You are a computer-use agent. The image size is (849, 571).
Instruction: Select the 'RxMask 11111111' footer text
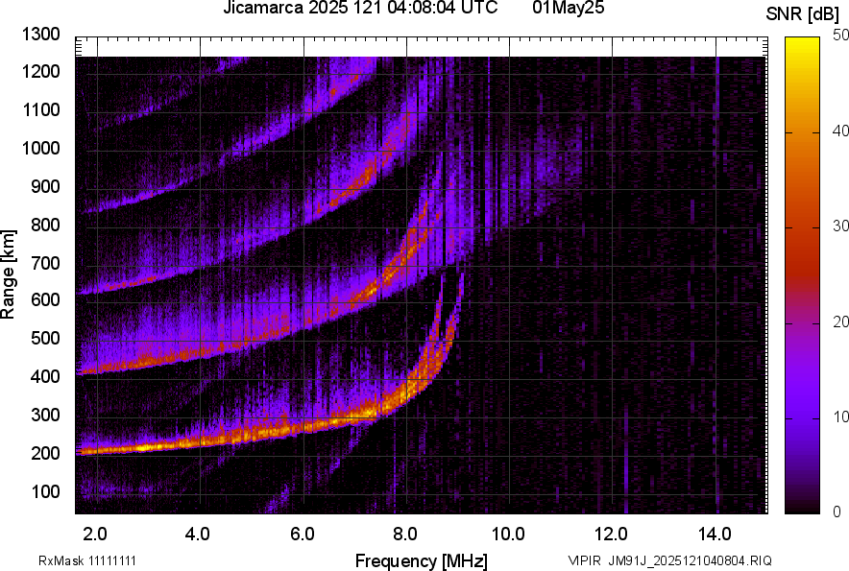tap(87, 560)
